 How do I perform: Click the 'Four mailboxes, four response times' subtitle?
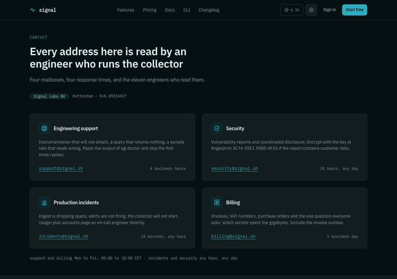117,80
